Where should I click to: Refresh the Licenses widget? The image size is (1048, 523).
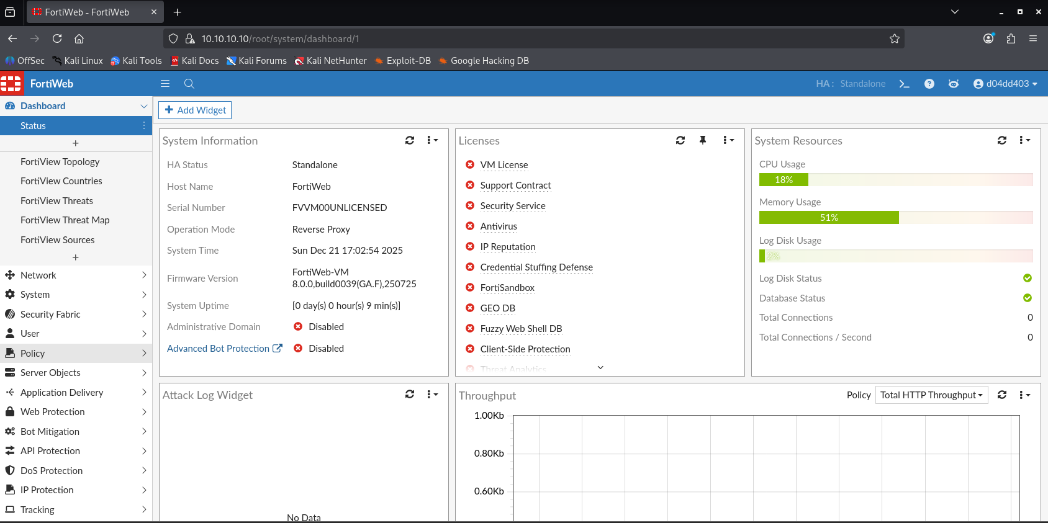680,140
